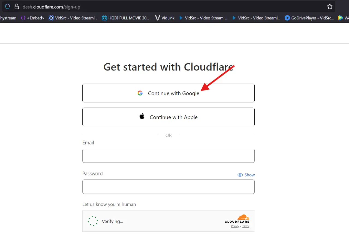Click the dash.cloudflare.com/sign-up address bar

coord(169,7)
